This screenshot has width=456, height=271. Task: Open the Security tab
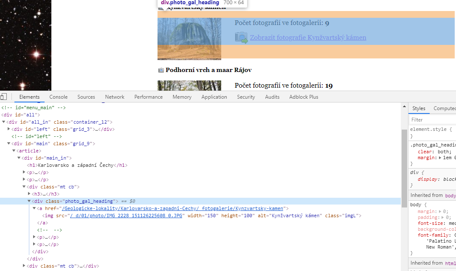coord(246,97)
